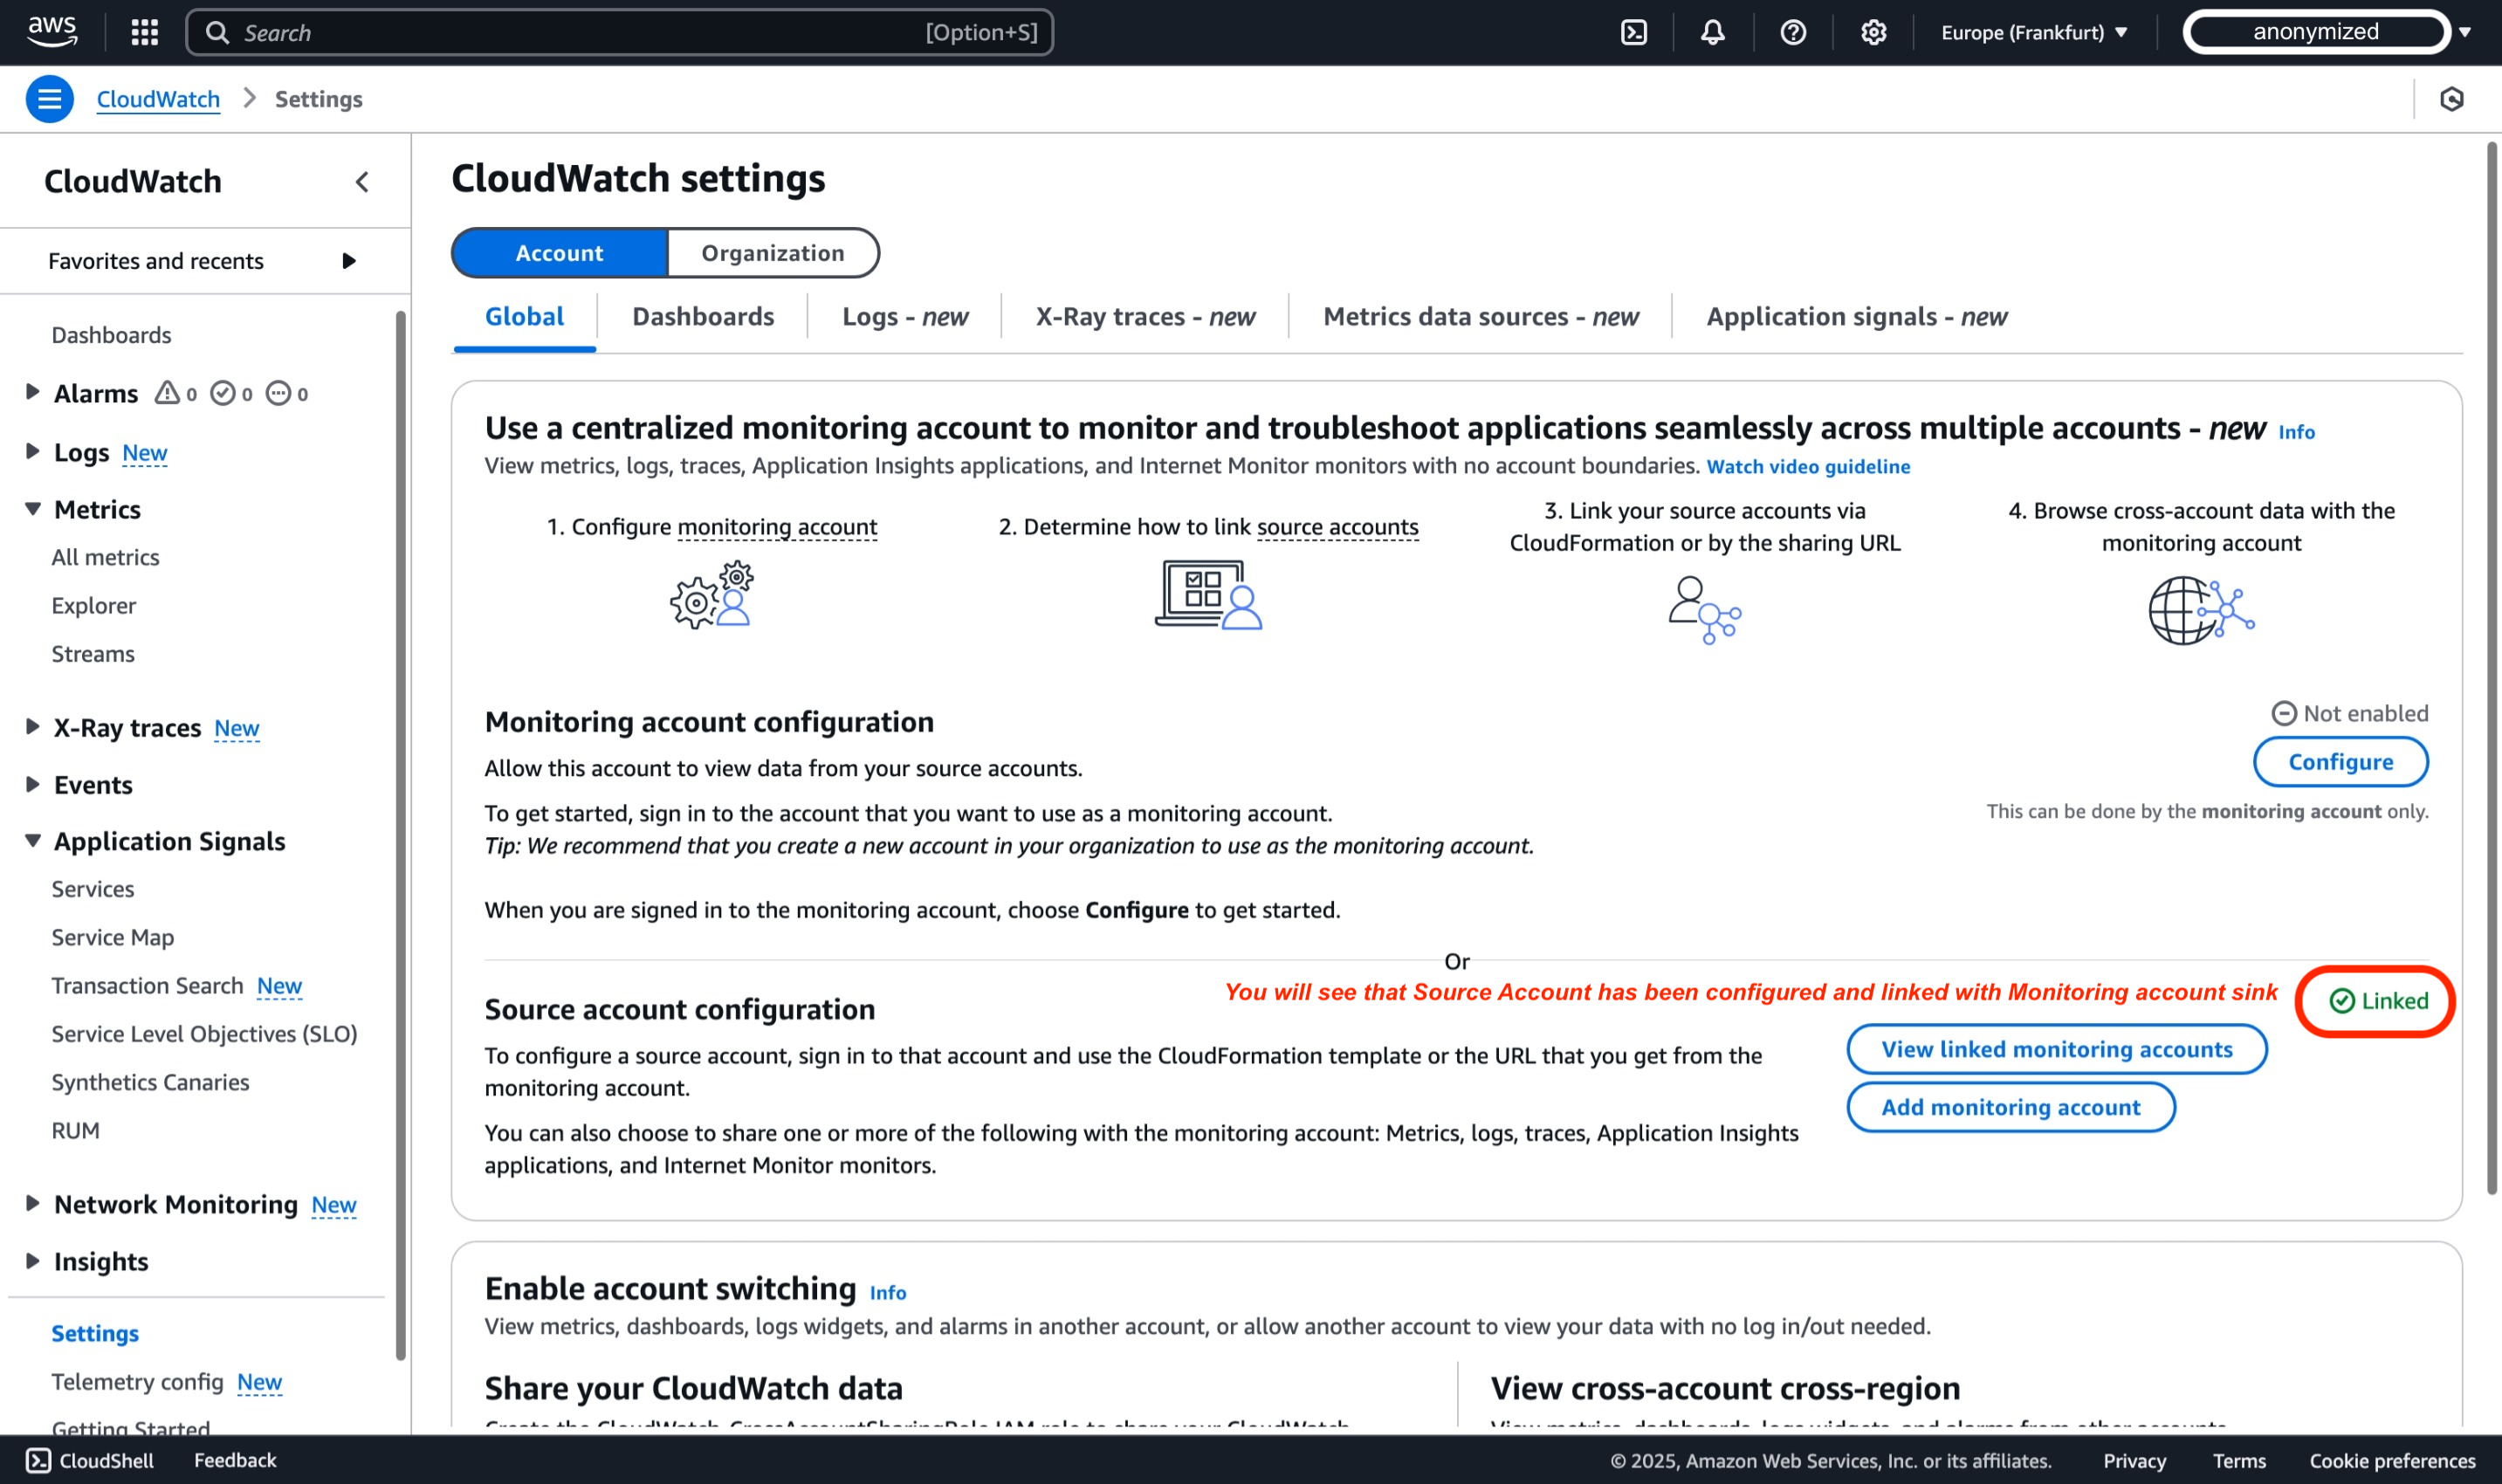Select the Organization scope toggle
Screen dimensions: 2502x1484
[x=773, y=253]
